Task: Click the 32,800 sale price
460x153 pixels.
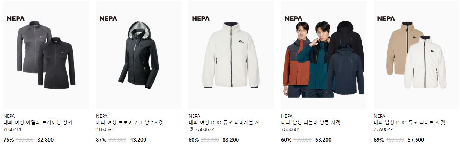Action: tap(46, 140)
